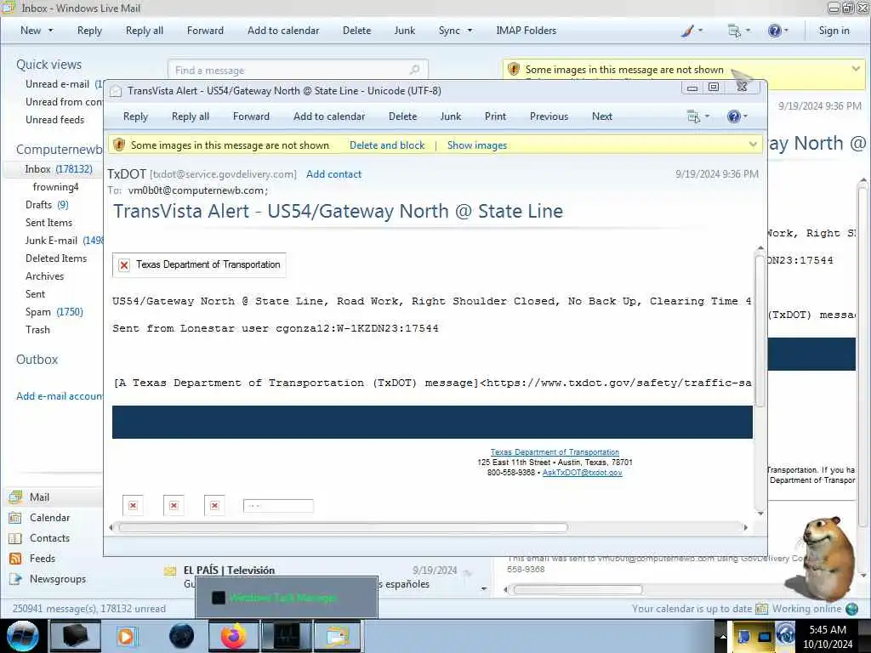Collapse the main window yellow info bar chevron

[x=856, y=69]
